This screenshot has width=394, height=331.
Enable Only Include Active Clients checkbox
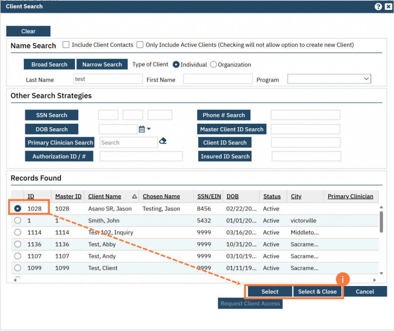pos(140,45)
